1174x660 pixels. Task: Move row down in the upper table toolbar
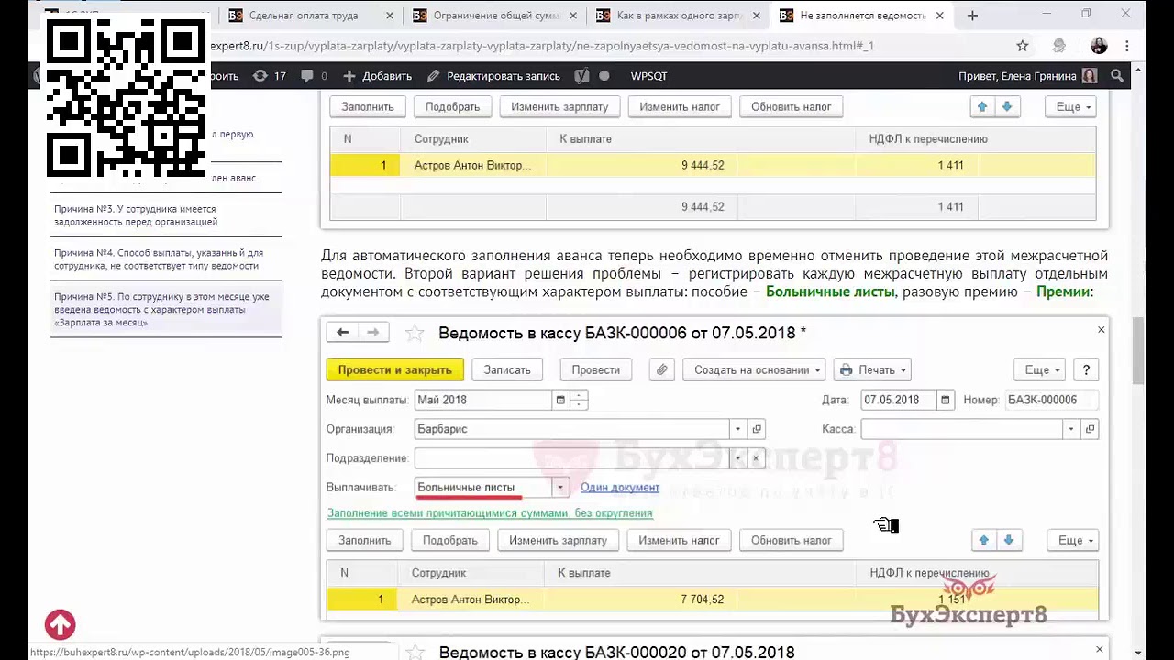click(x=1007, y=106)
